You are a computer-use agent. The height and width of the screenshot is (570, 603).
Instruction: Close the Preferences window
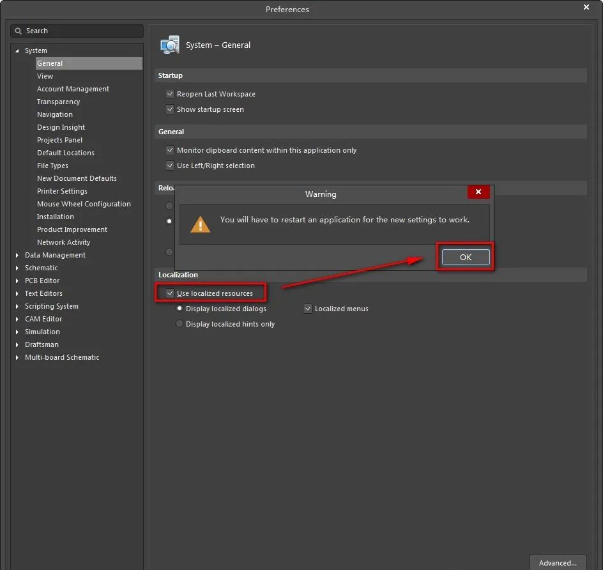tap(586, 8)
